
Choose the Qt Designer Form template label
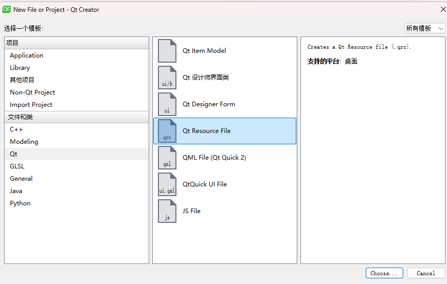coord(209,104)
